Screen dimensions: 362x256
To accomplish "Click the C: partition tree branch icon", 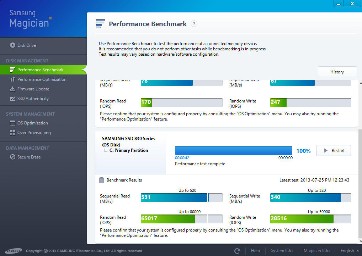I will click(106, 150).
